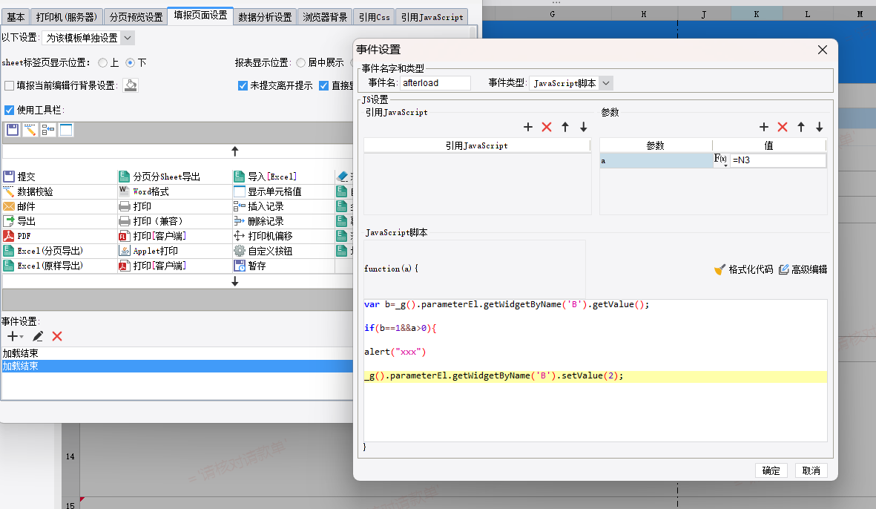This screenshot has height=509, width=876.
Task: Select the highlighted 加载结束 event row
Action: click(x=177, y=366)
